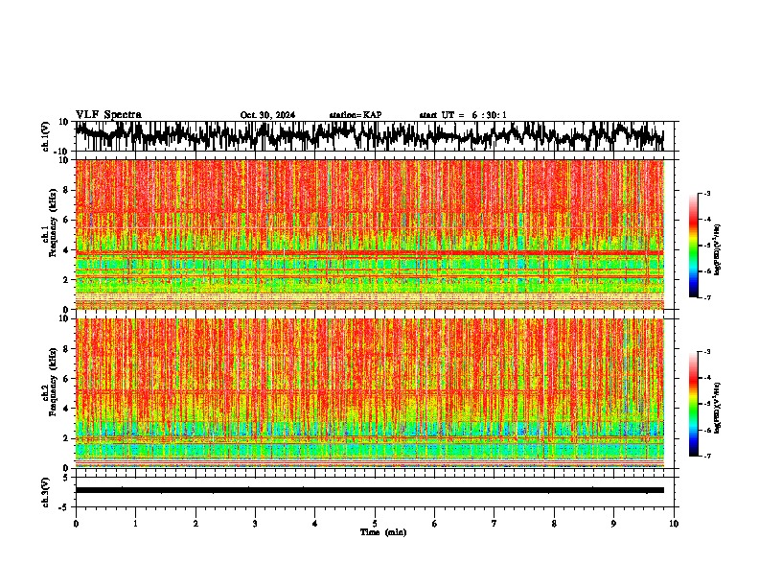759x587 pixels.
Task: Click the "-7" tick on ch.2 colorbar
Action: [706, 456]
